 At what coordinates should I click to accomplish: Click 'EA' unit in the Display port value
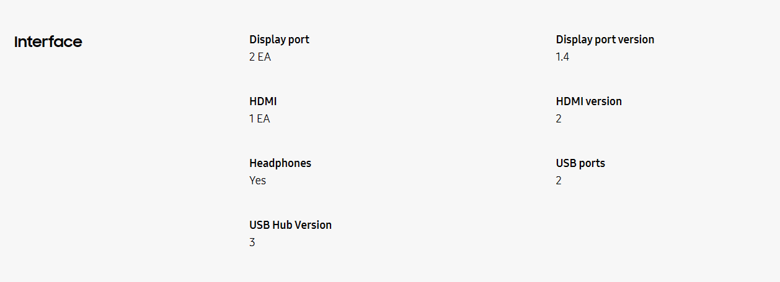click(x=264, y=57)
